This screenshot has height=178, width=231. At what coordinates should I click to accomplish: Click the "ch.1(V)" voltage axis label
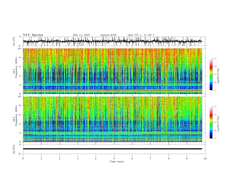14,41
